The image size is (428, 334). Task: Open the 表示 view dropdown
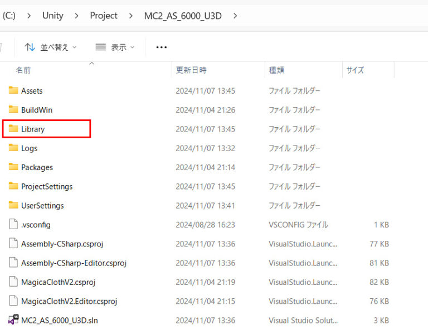115,47
